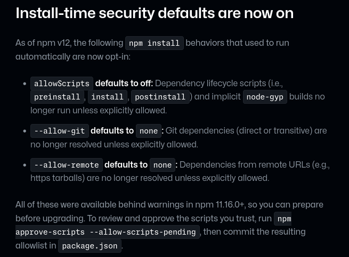Click the 'Git dependencies (direct or transitive)' text
This screenshot has height=257, width=349.
[x=239, y=131]
